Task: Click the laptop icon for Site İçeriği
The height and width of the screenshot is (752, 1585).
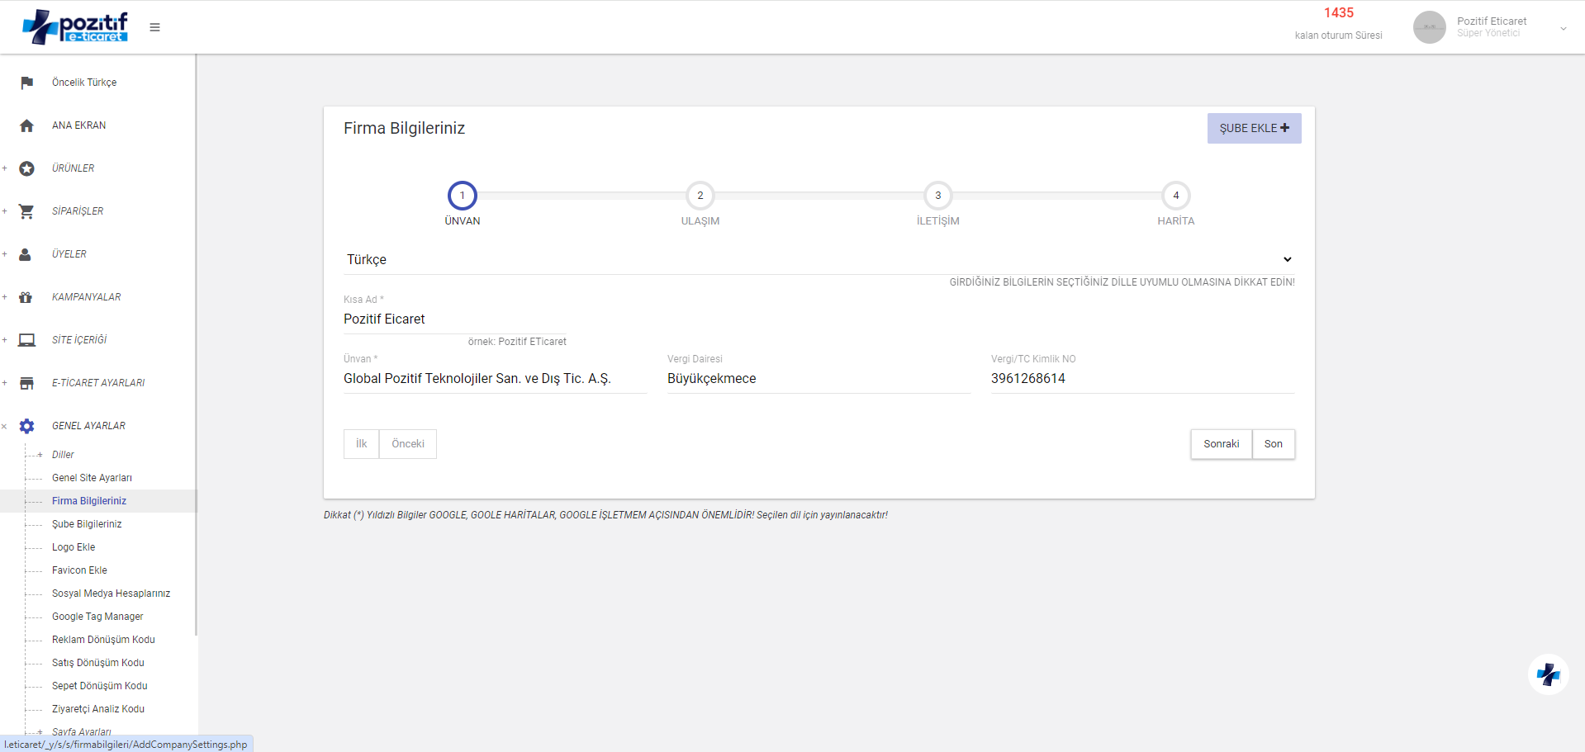Action: [x=26, y=340]
